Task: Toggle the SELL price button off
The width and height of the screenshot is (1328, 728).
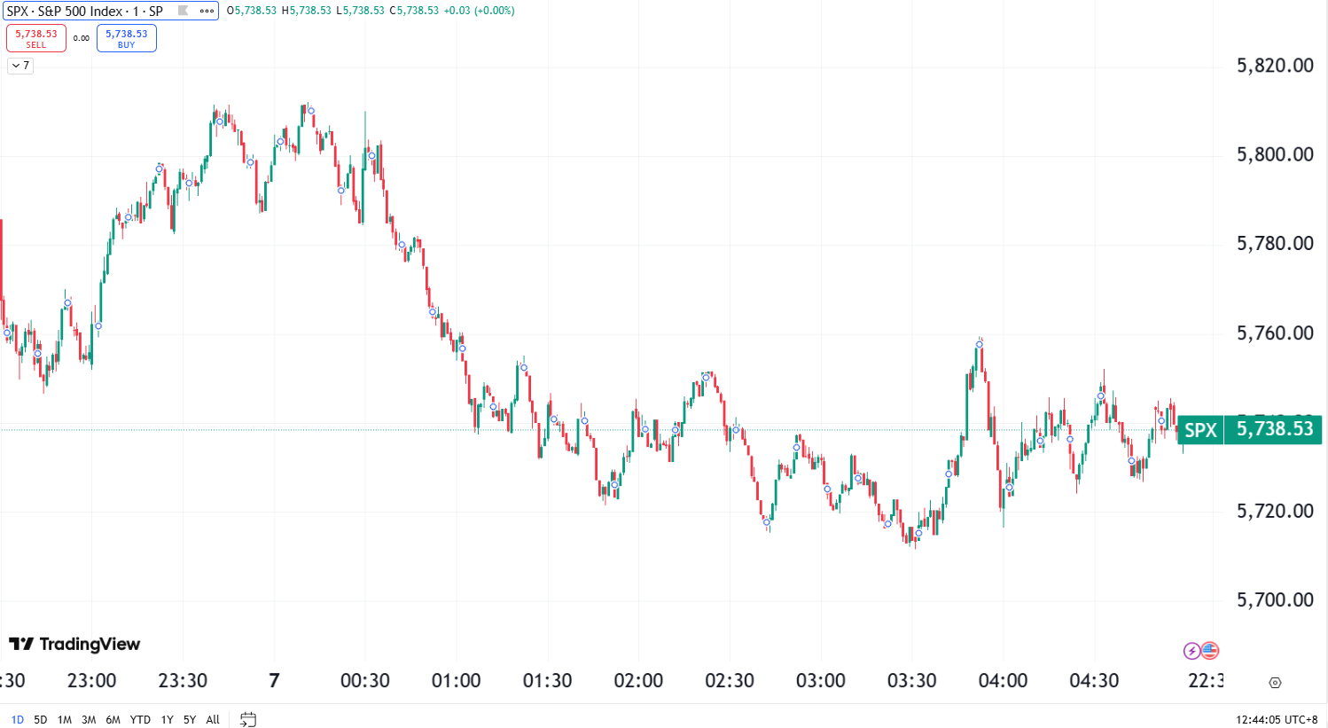Action: [x=35, y=37]
